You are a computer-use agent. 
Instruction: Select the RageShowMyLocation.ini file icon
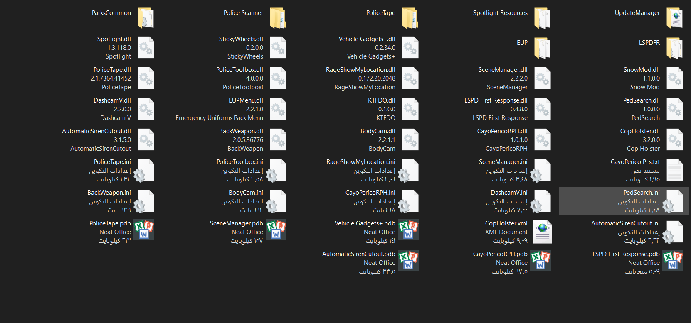tap(409, 171)
